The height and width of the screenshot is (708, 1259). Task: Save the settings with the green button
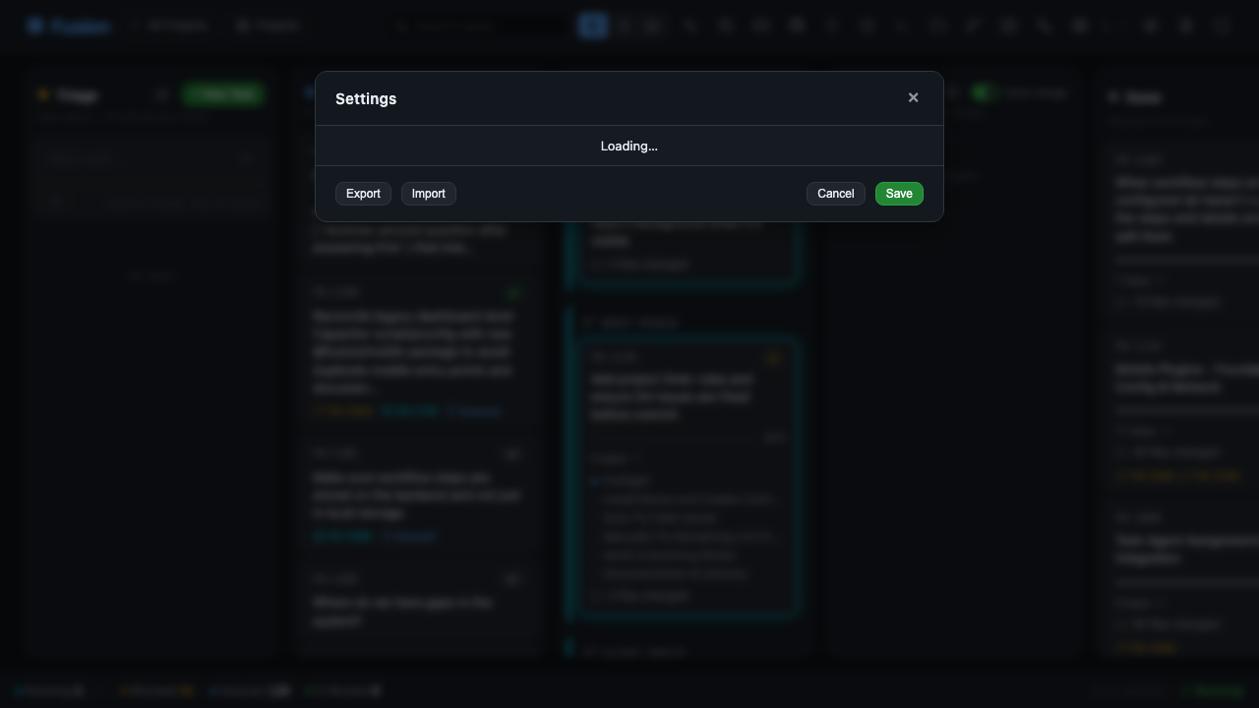(x=899, y=194)
